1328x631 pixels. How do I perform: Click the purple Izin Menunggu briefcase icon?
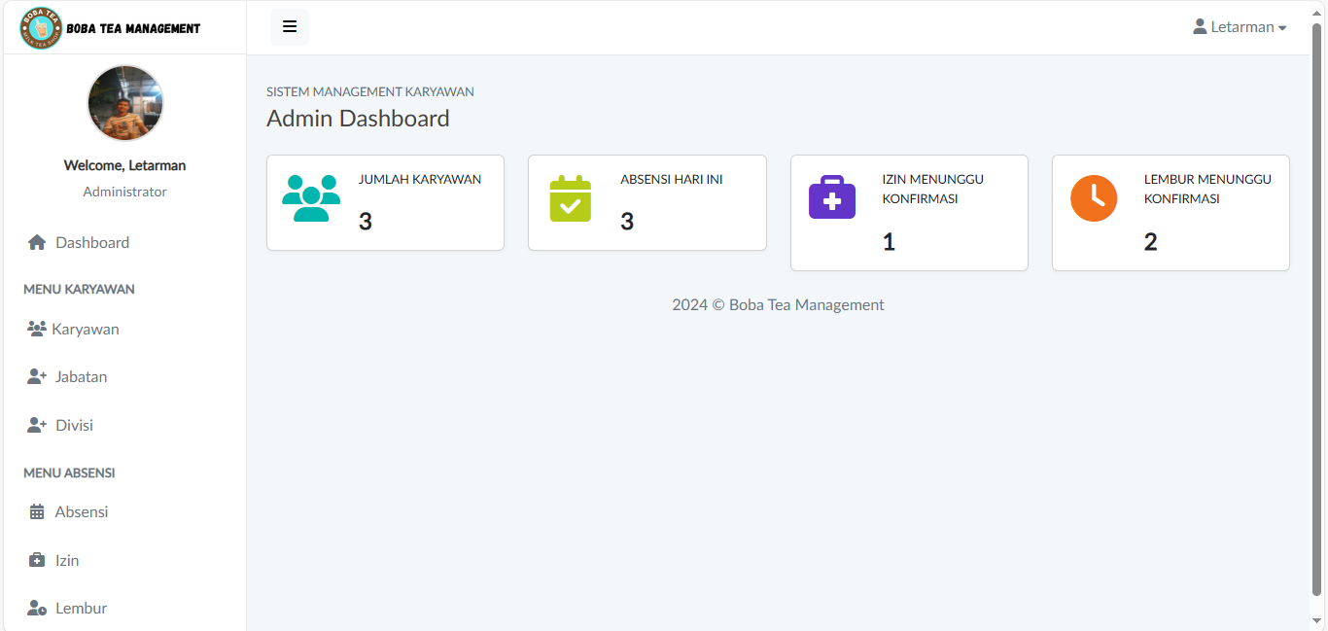pyautogui.click(x=832, y=198)
